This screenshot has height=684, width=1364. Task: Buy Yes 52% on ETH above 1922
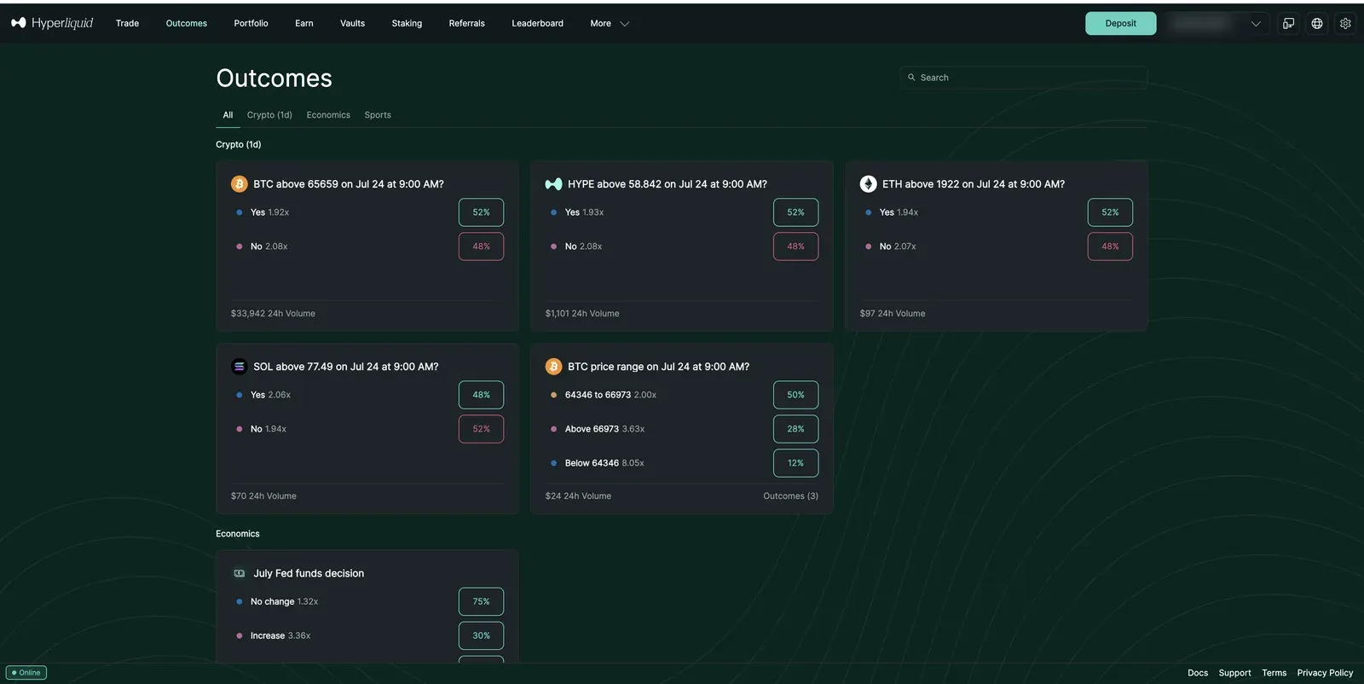tap(1110, 212)
